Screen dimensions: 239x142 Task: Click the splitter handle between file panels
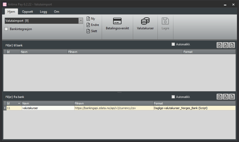coord(119,92)
